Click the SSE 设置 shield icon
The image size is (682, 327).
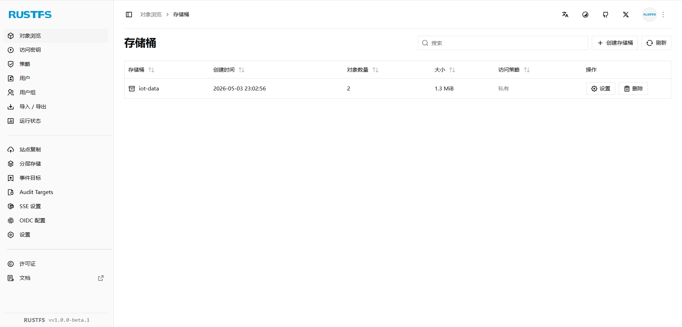click(x=11, y=206)
